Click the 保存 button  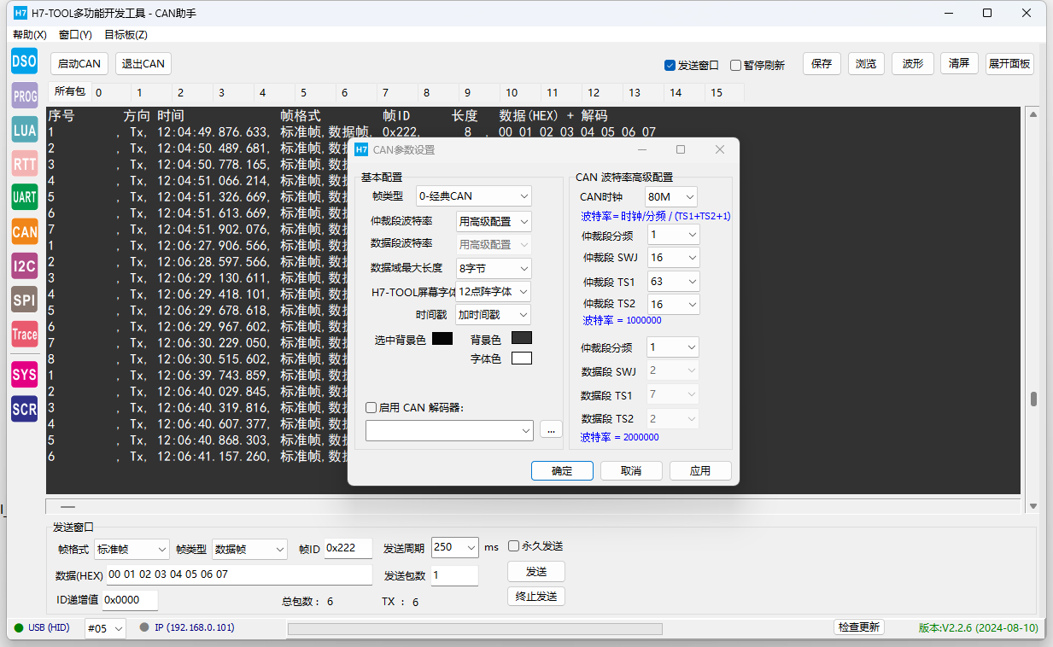[x=822, y=64]
